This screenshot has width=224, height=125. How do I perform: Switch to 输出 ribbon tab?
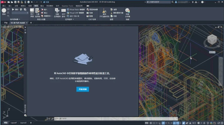[42, 6]
